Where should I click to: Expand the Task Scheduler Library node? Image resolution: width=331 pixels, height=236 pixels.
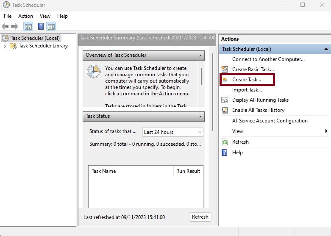(5, 46)
